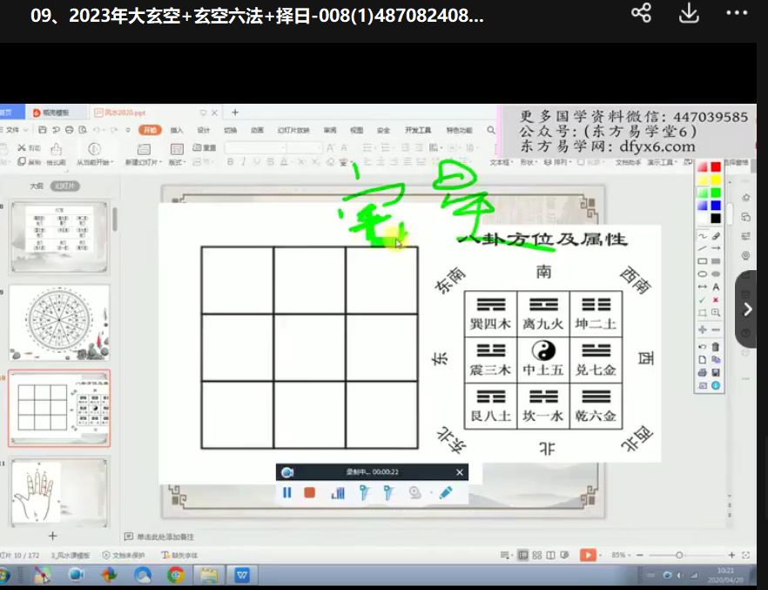Pick the text tool (A) in annotation palette
Screen dimensions: 768x590
pos(716,287)
